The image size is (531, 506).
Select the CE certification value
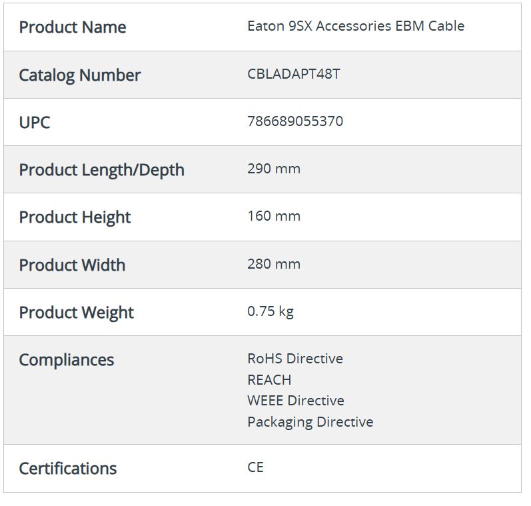click(x=255, y=467)
